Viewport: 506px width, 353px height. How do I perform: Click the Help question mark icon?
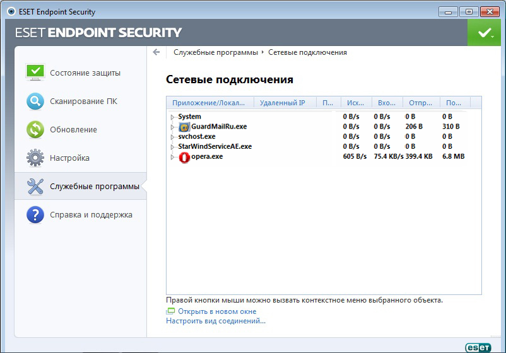(35, 214)
